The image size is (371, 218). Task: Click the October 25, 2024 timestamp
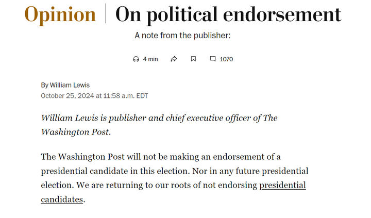(x=94, y=95)
